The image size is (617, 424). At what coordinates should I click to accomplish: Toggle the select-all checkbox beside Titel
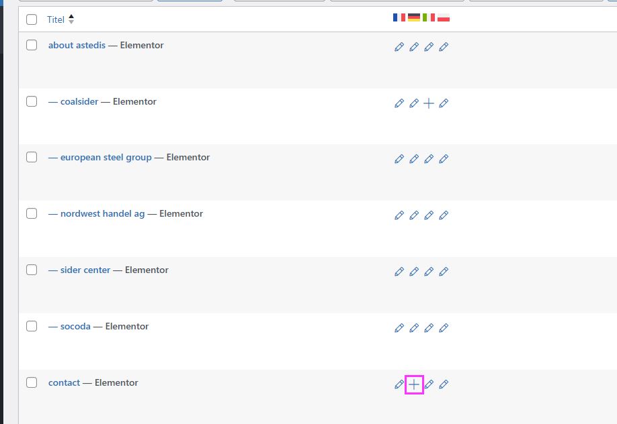click(32, 19)
